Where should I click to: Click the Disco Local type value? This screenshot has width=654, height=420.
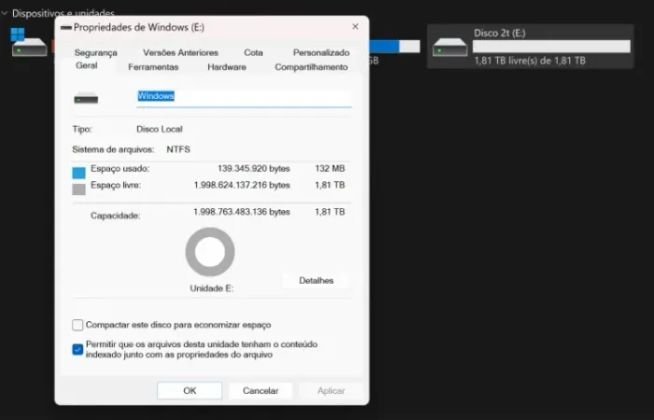click(x=160, y=129)
